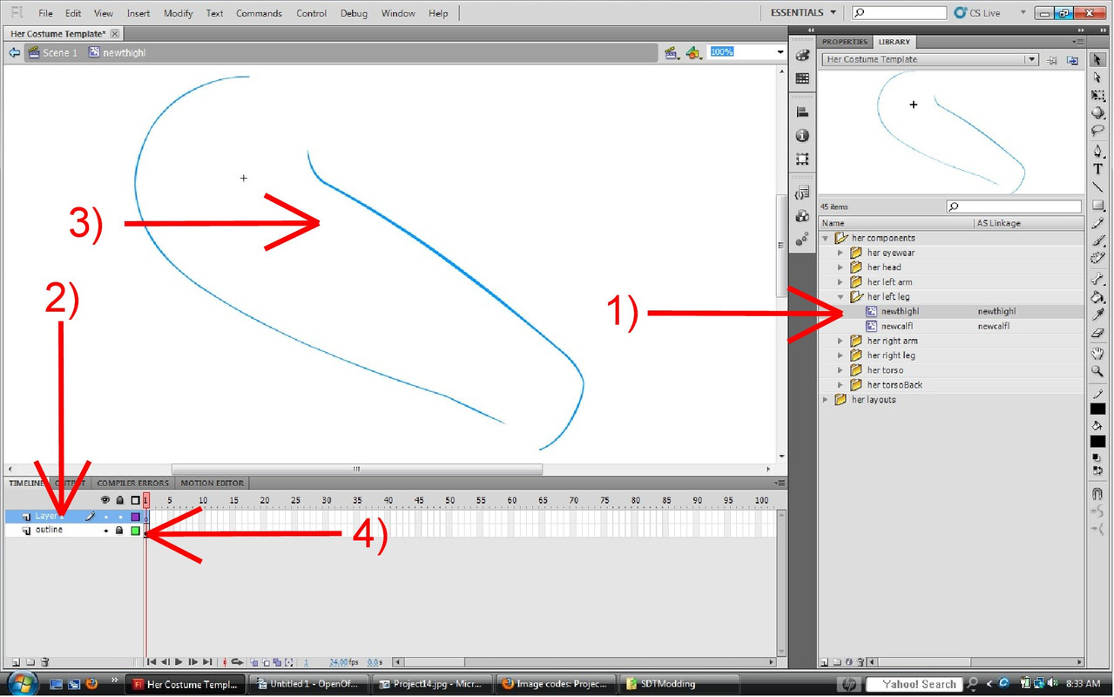Toggle lock on the outline layer
1114x697 pixels.
(119, 531)
